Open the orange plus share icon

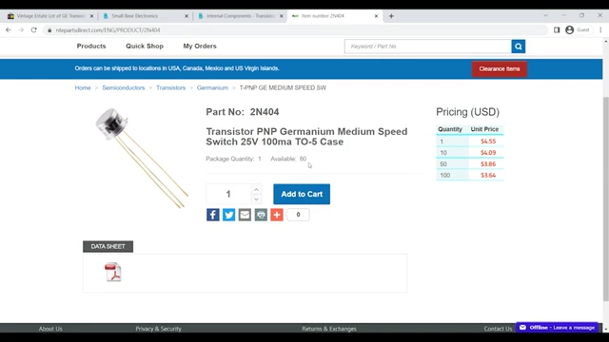point(277,215)
